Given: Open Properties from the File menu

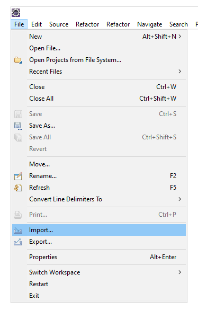Looking at the screenshot, I should pyautogui.click(x=99, y=257).
